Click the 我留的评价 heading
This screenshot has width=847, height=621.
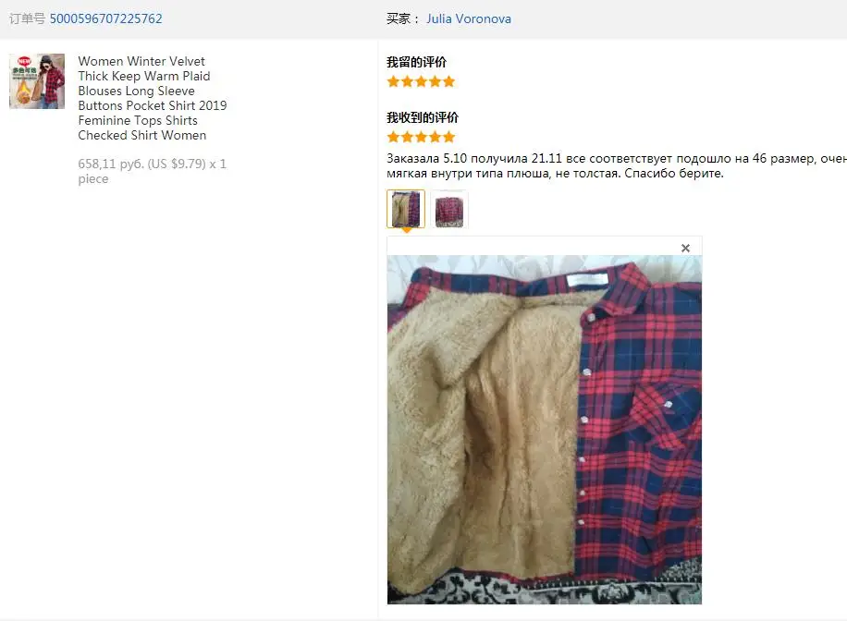coord(416,62)
